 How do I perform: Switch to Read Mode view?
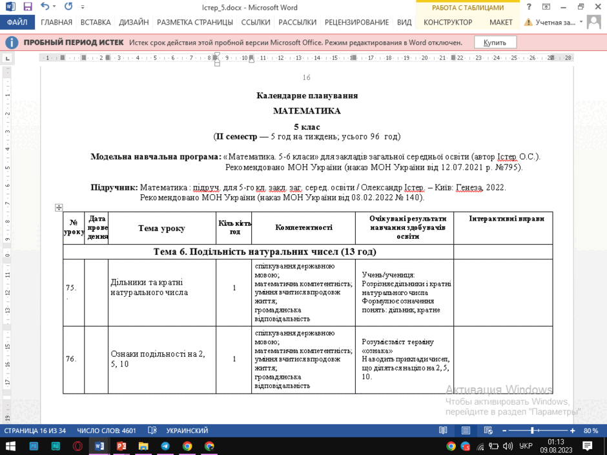click(443, 430)
